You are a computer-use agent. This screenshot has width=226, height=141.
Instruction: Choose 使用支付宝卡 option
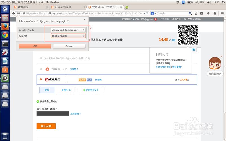(91, 90)
